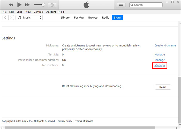Open the View menu

pyautogui.click(x=28, y=12)
